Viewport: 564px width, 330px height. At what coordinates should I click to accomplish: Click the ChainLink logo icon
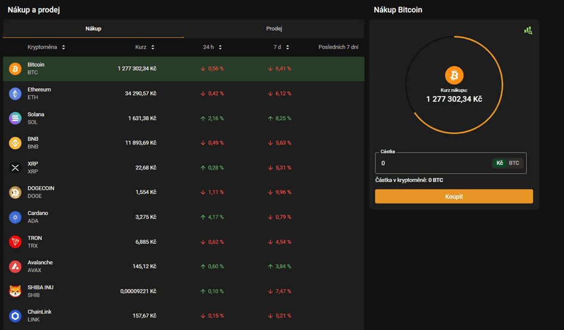(15, 316)
